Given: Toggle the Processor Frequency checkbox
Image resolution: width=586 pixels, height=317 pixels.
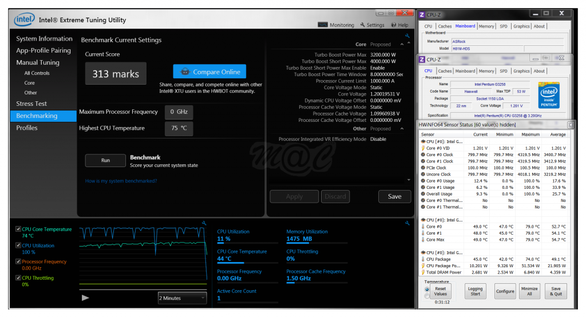Looking at the screenshot, I should pyautogui.click(x=18, y=262).
